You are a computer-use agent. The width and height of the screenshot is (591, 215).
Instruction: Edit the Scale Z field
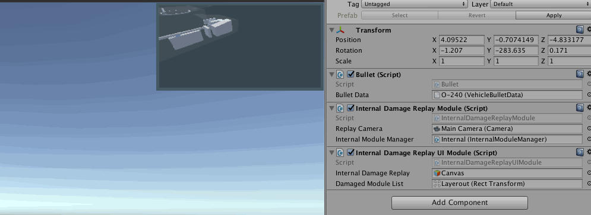pyautogui.click(x=570, y=61)
